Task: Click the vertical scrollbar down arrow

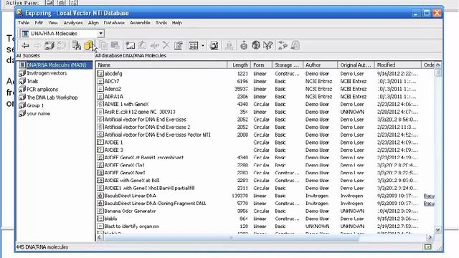Action: 437,230
